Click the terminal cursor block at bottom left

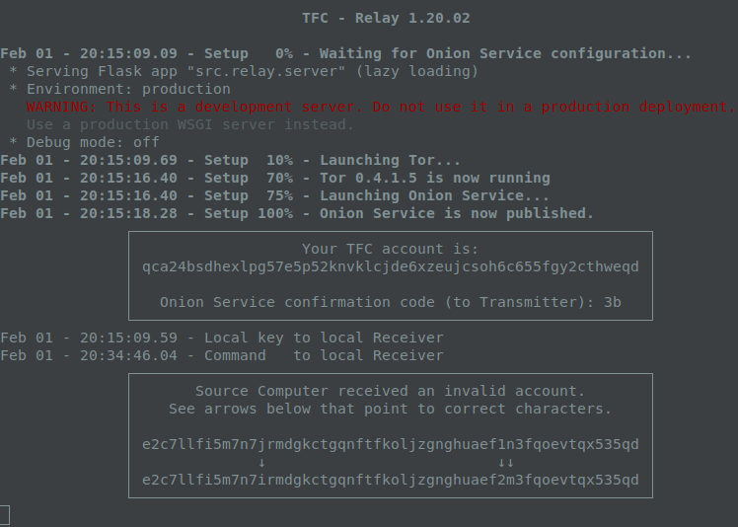point(5,515)
